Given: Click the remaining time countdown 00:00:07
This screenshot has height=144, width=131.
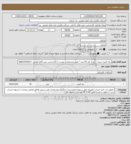Looking at the screenshot, I should coord(31,30).
